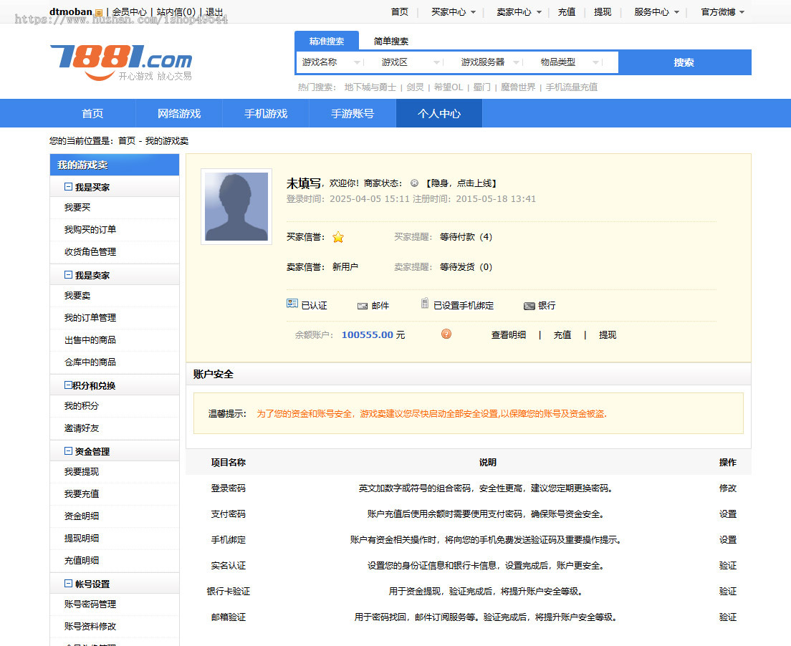Click the message icon beside dtmoban username
791x646 pixels.
pos(99,13)
